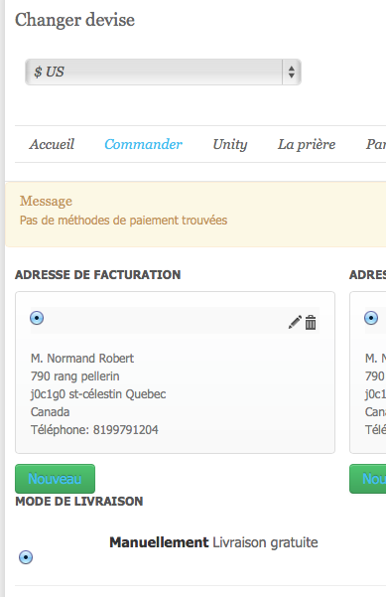Click the cut-off menu item after La prière

(376, 144)
